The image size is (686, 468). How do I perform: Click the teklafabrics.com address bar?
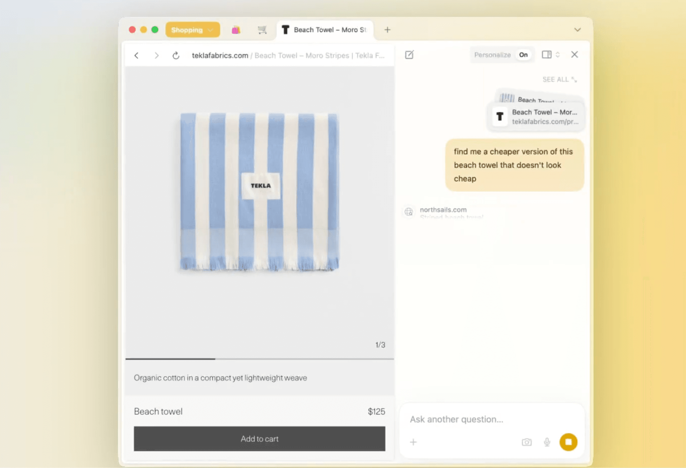tap(288, 55)
